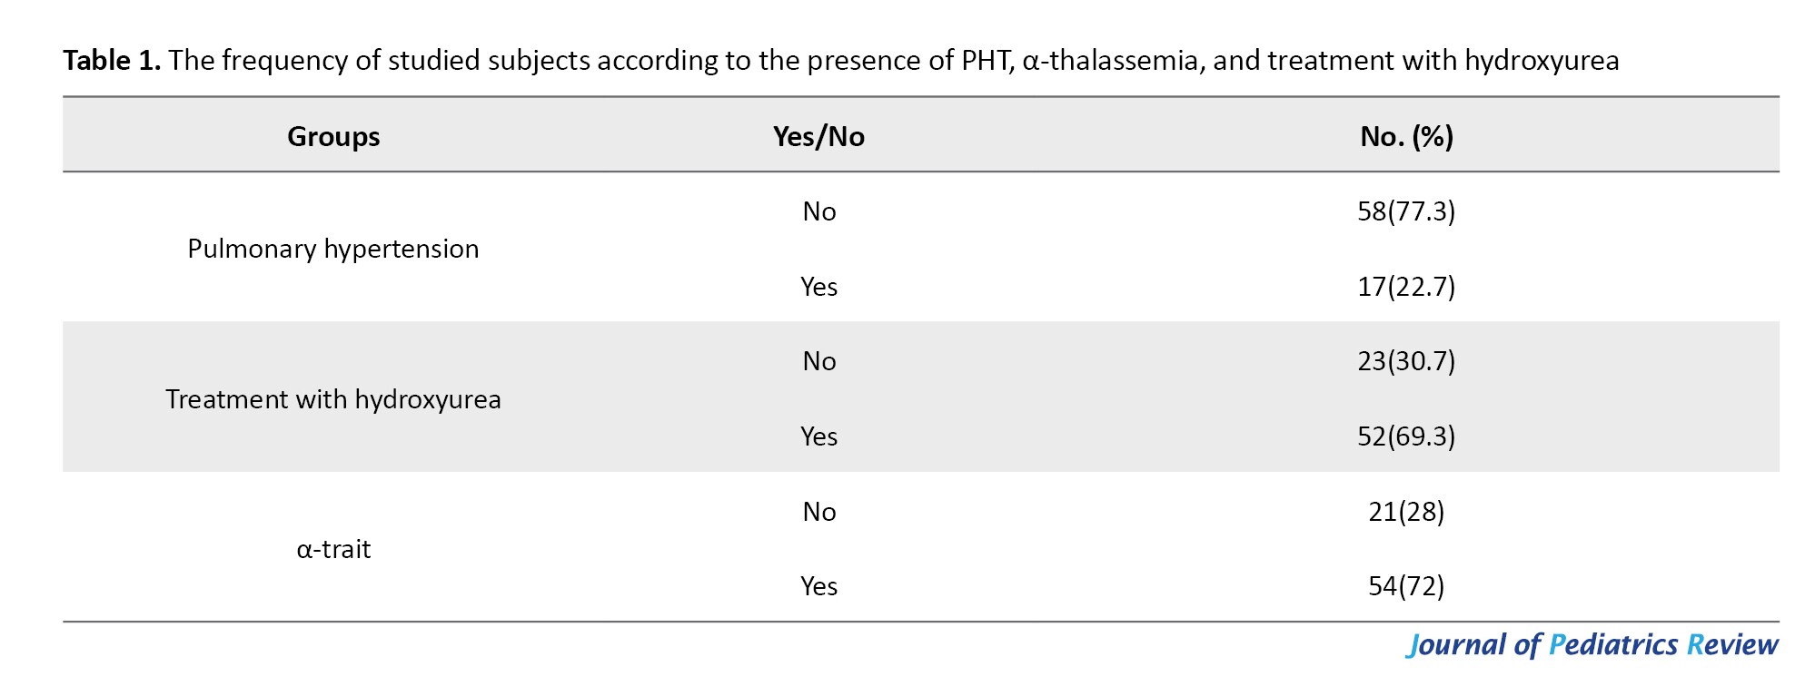
Task: Click 'No' in the hydroxyurea treatment group
Action: click(818, 361)
